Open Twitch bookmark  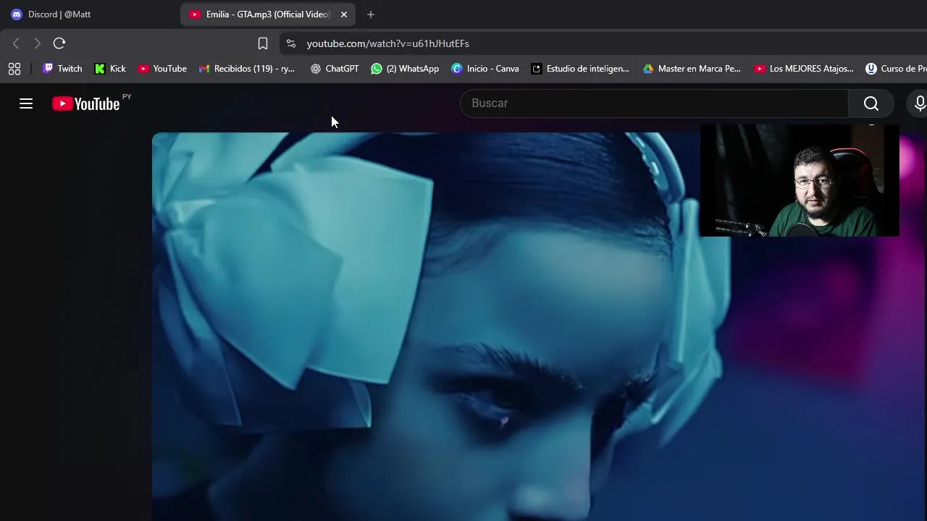click(62, 69)
